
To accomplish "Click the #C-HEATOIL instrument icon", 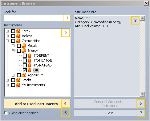I will 30,60.
